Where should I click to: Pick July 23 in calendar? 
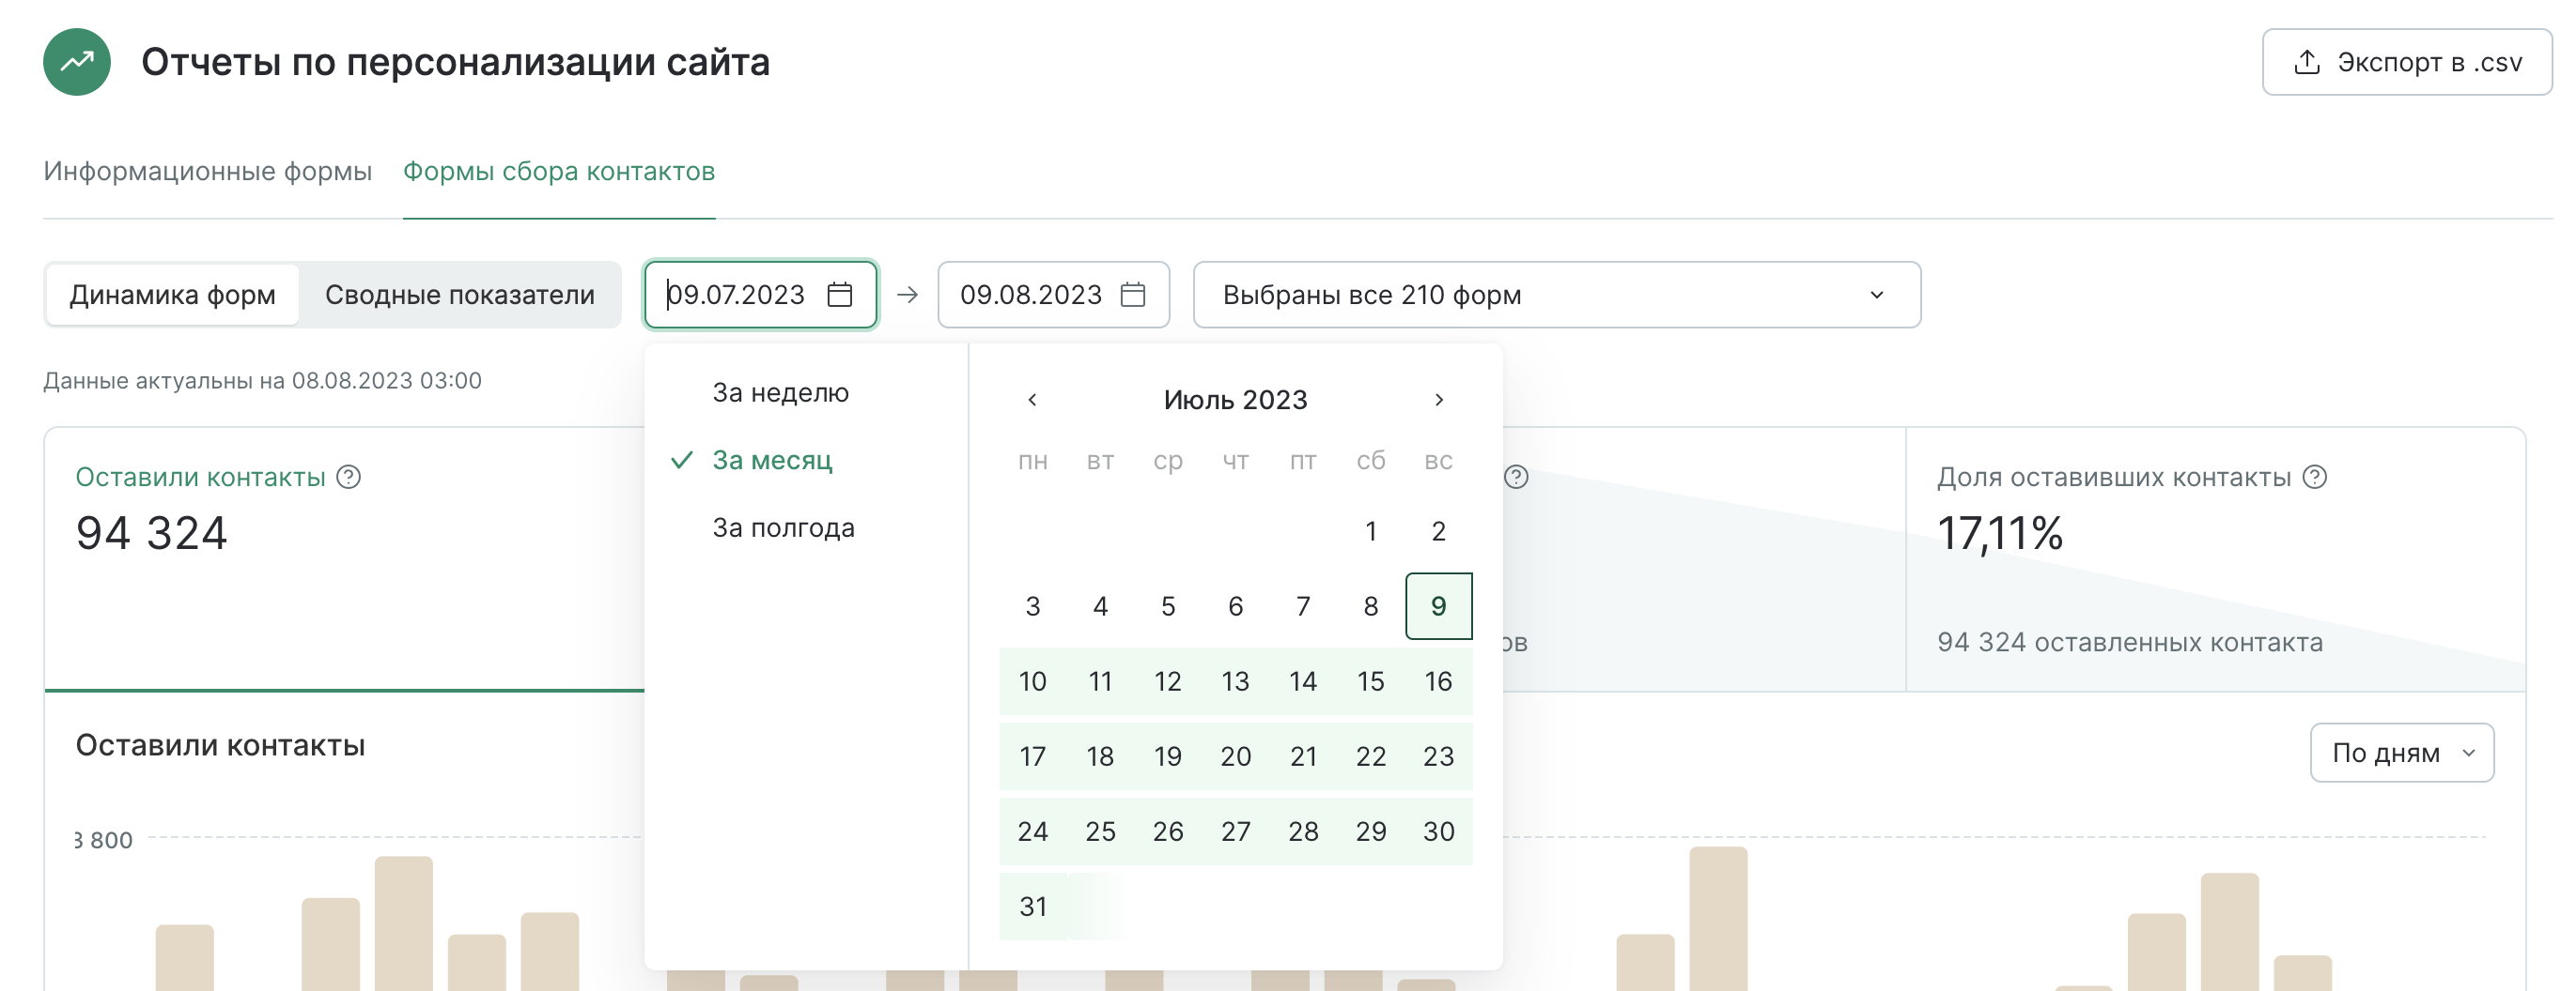(x=1439, y=756)
